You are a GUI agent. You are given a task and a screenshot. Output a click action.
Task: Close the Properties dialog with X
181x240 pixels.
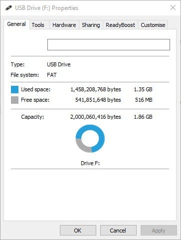pyautogui.click(x=173, y=7)
